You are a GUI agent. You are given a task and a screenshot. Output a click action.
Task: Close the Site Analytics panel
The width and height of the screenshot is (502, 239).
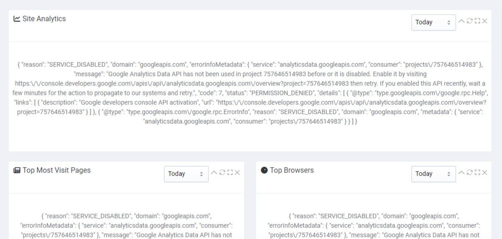coord(485,21)
